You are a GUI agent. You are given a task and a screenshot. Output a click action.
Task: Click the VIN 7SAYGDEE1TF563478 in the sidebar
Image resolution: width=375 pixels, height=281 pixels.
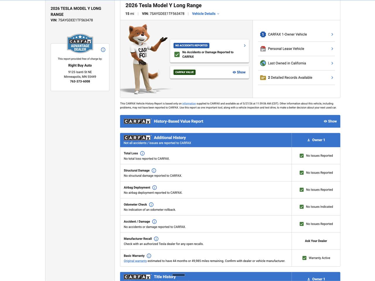pyautogui.click(x=72, y=20)
